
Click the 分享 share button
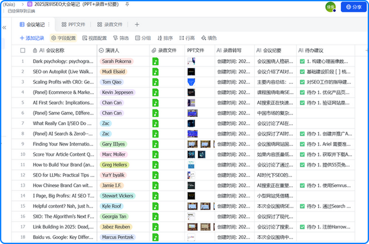click(x=354, y=7)
